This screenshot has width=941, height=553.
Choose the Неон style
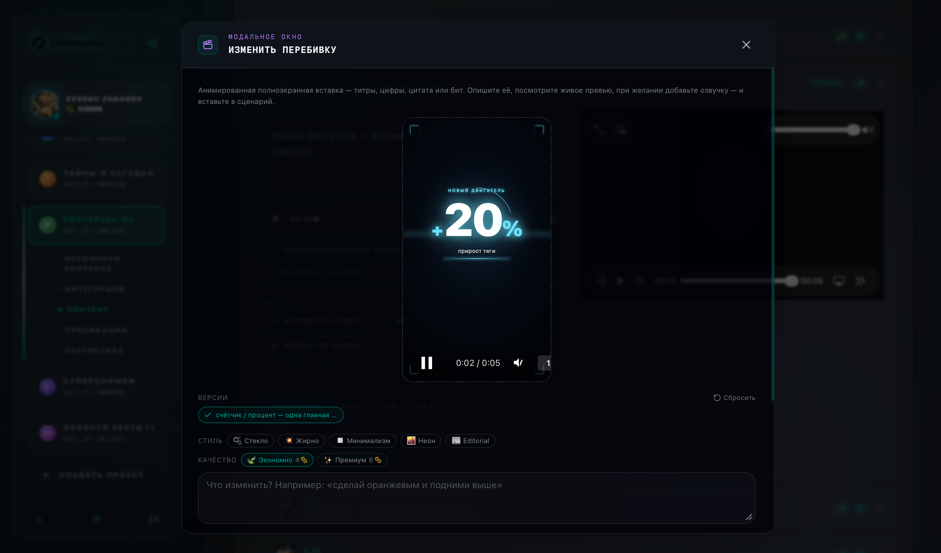tap(421, 441)
